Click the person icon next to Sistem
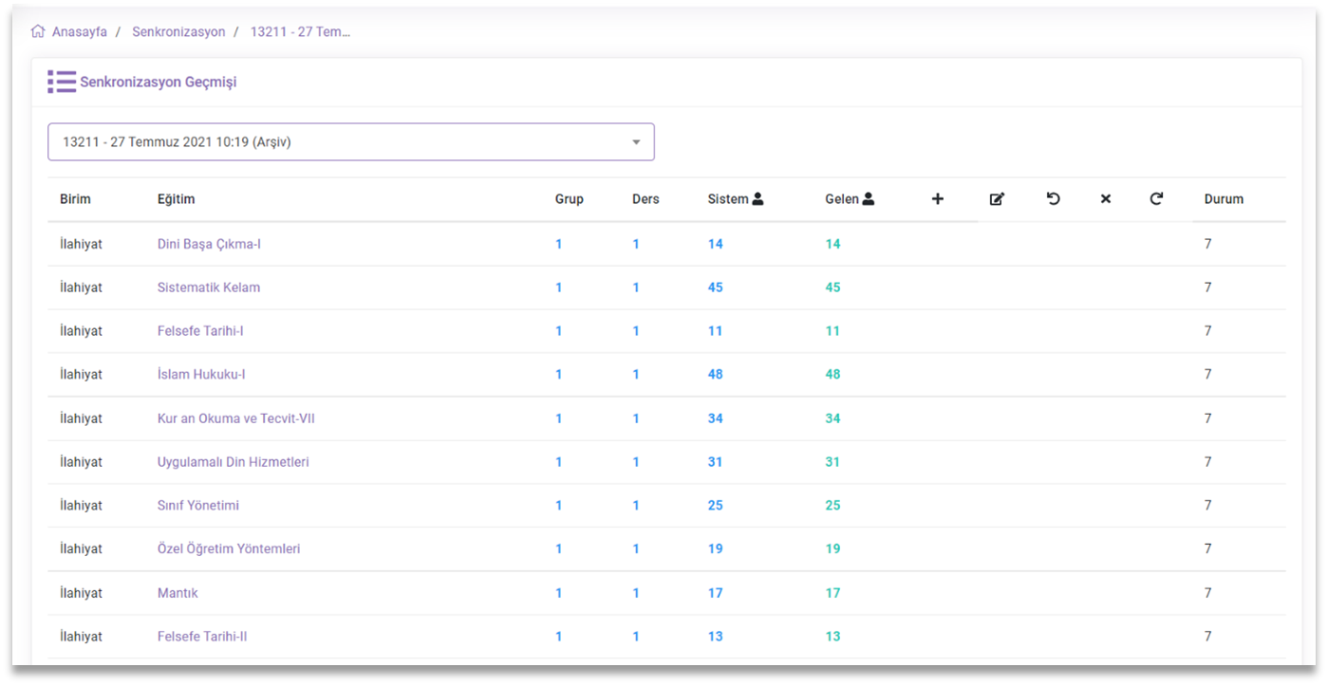This screenshot has height=686, width=1328. tap(758, 199)
